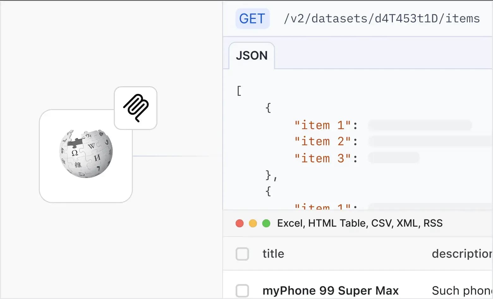Click the green window dot
Screen dimensions: 493x299
266,223
